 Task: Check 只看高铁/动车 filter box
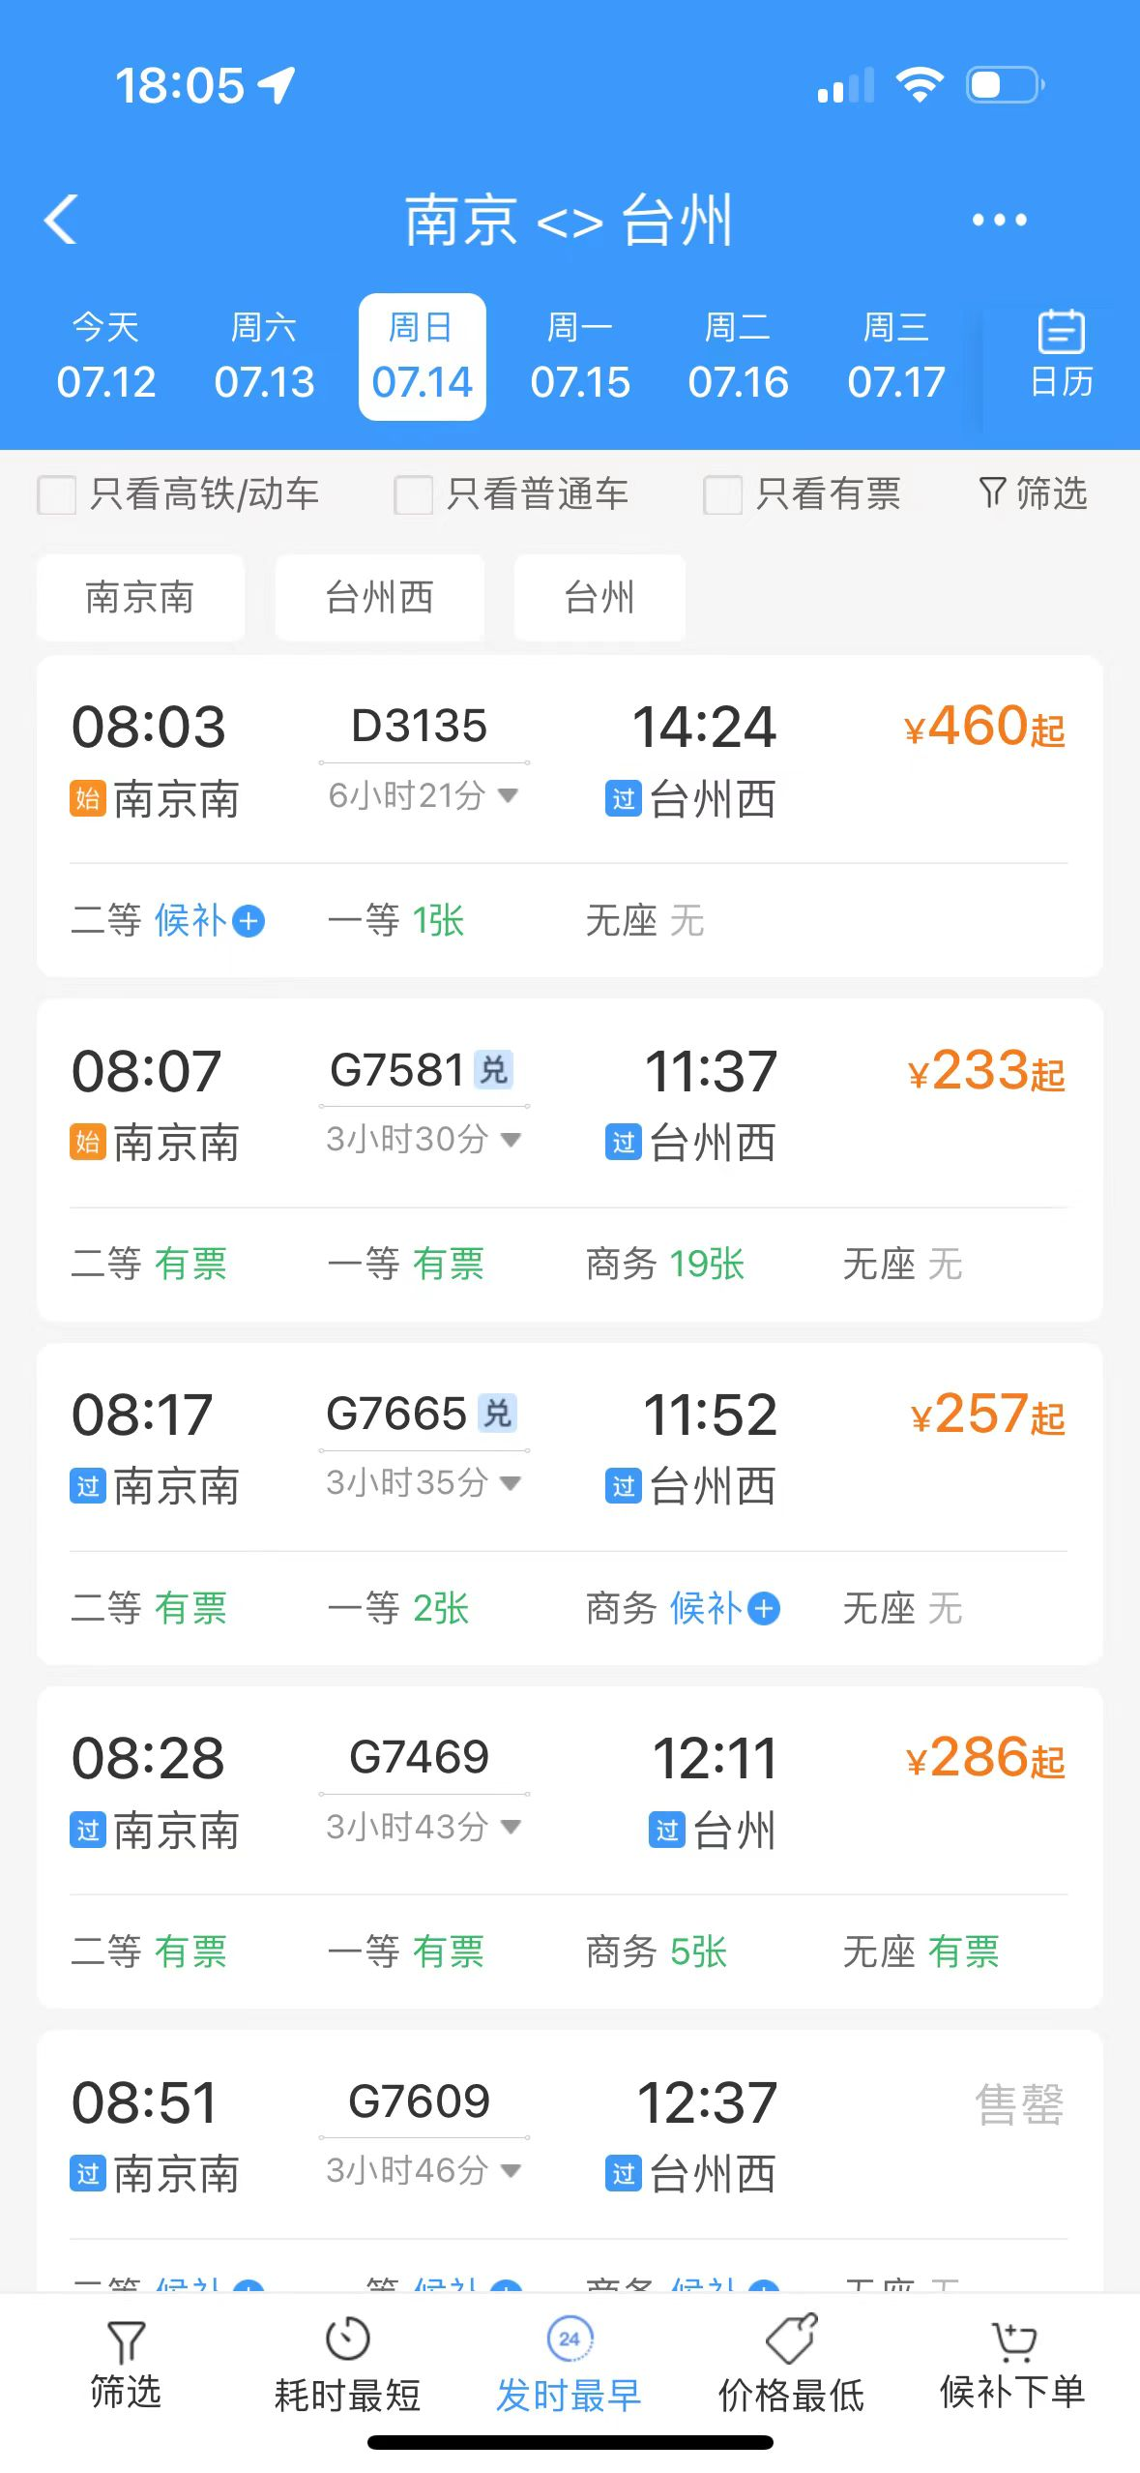57,494
